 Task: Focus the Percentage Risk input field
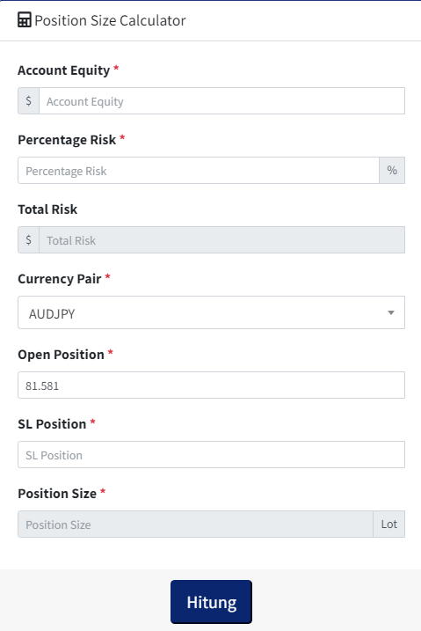click(199, 170)
